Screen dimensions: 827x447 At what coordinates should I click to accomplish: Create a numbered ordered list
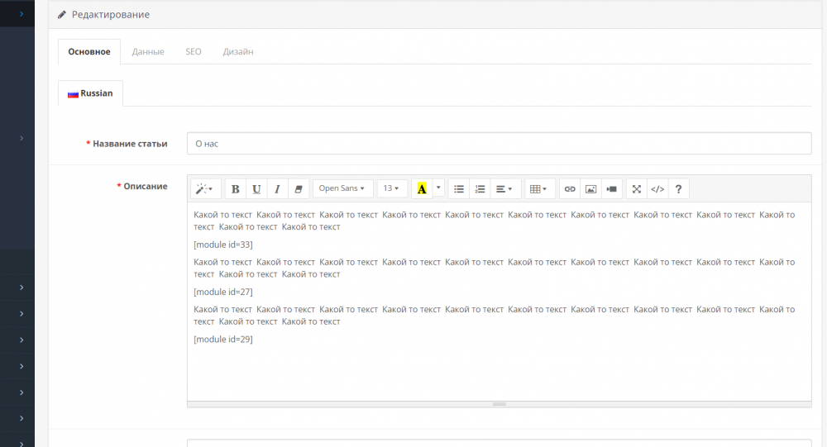point(480,188)
